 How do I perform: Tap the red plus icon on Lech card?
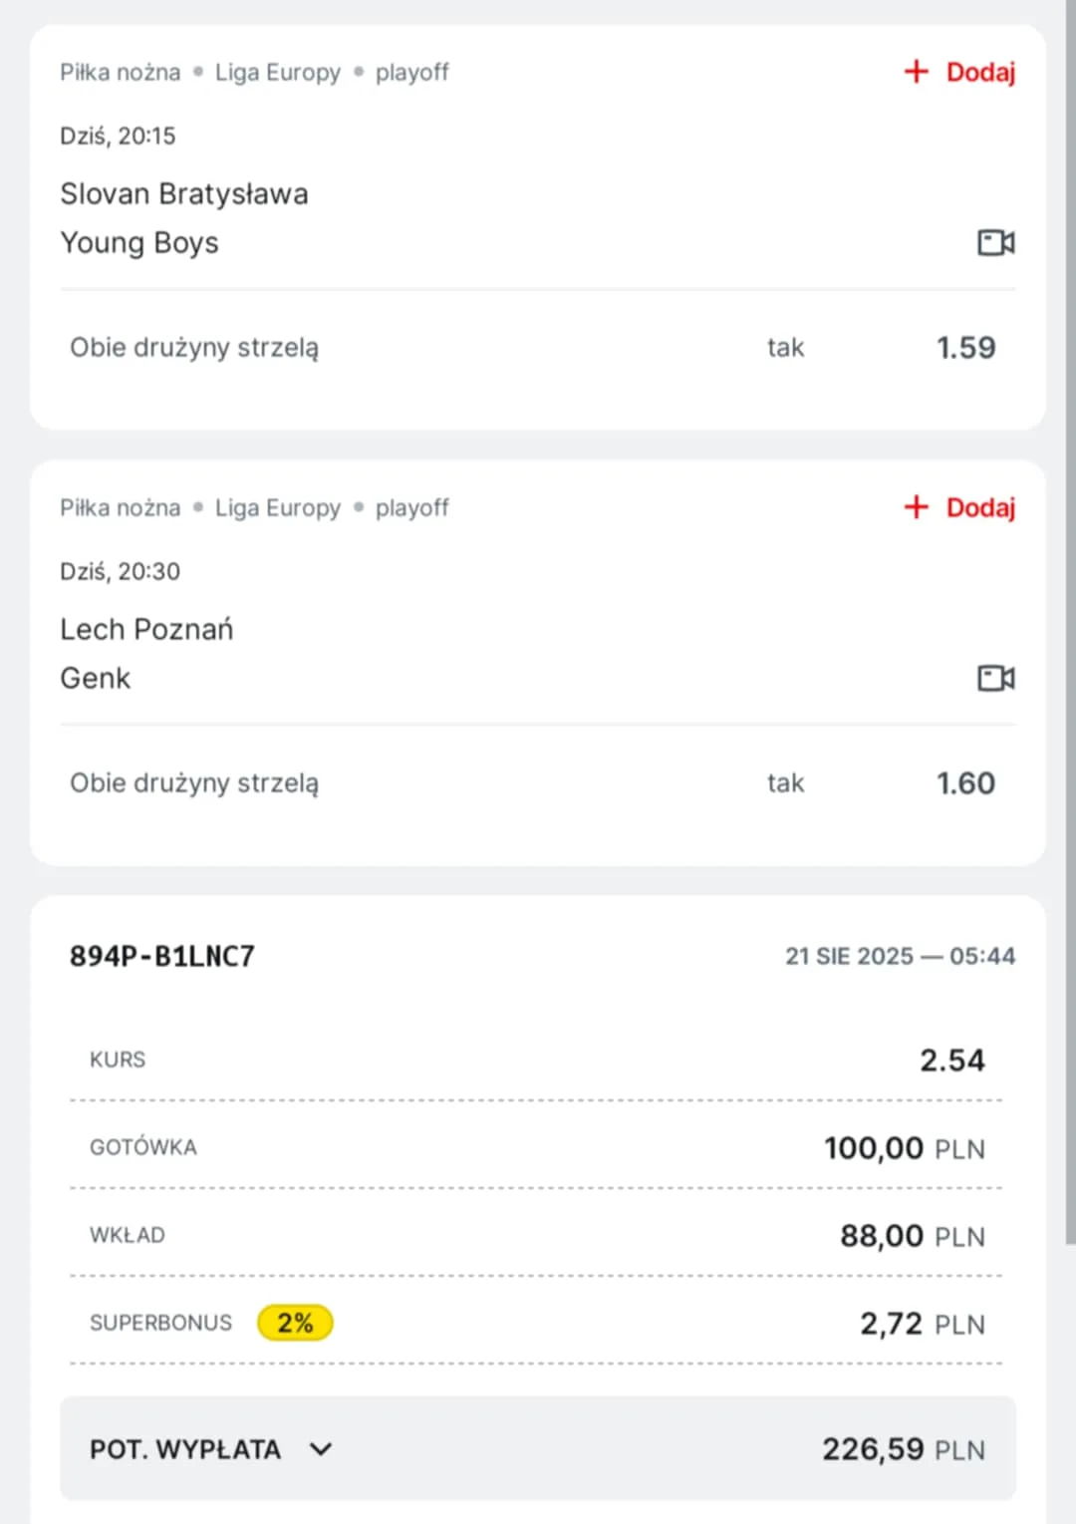916,507
